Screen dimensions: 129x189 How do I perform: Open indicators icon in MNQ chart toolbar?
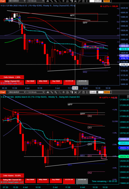pos(79,92)
